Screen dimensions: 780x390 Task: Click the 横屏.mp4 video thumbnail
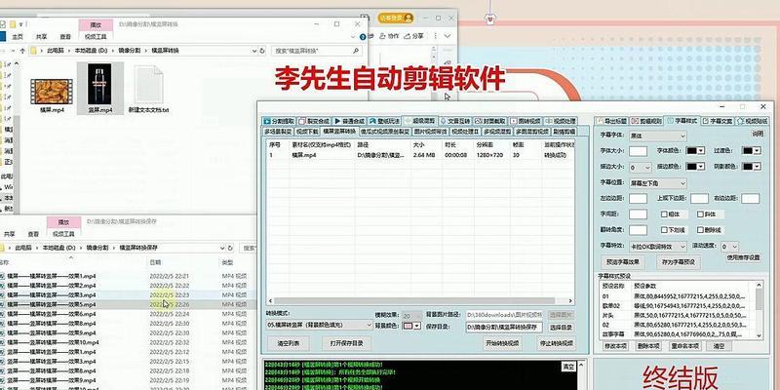(52, 92)
